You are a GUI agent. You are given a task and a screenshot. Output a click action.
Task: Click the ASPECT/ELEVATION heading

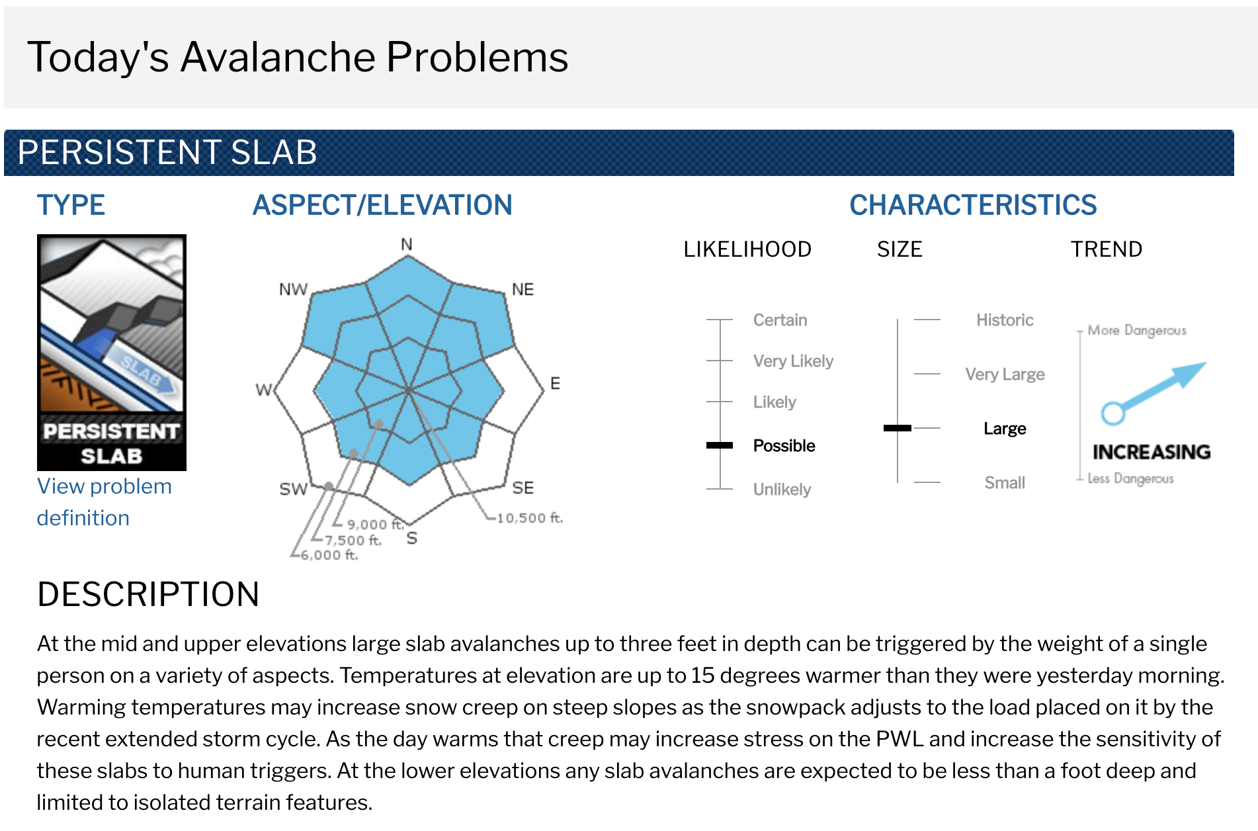point(382,205)
